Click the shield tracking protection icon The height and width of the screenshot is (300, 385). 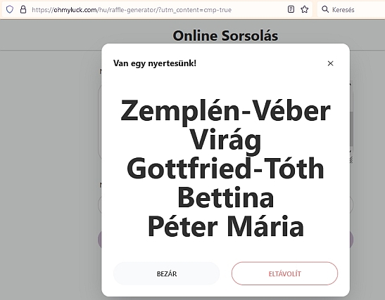coord(10,10)
